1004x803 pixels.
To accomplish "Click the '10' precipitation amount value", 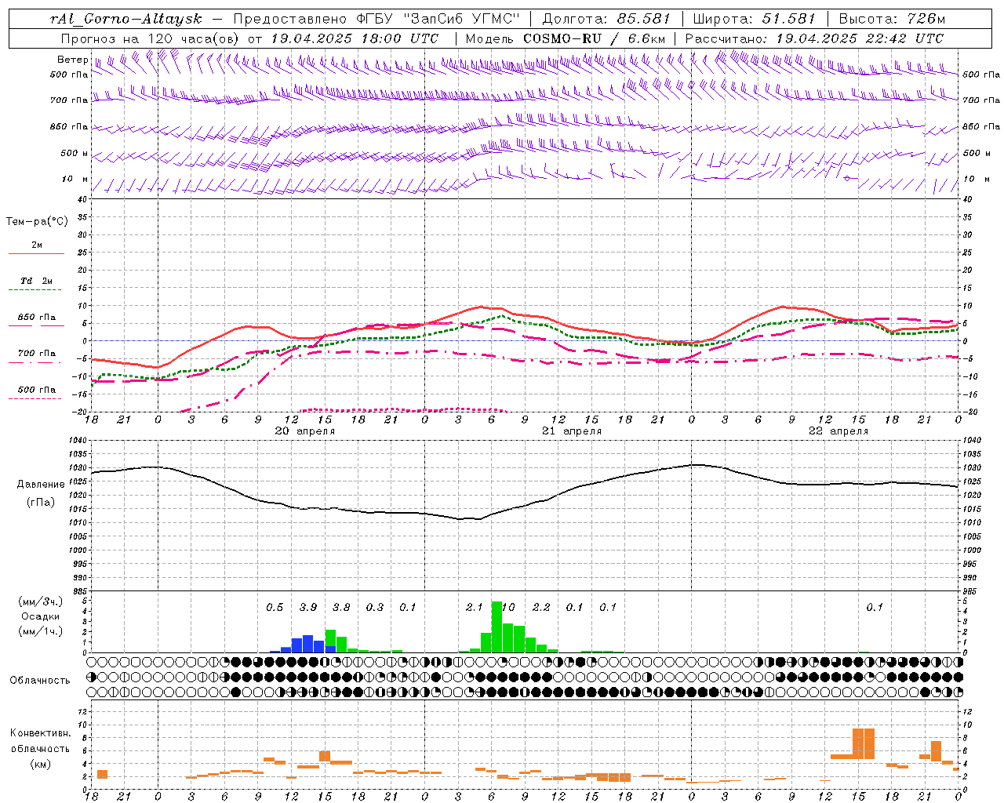I will 508,607.
